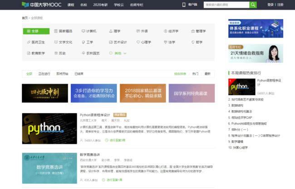The width and height of the screenshot is (295, 189).
Task: Open the 课程 nav menu
Action: 71,5
